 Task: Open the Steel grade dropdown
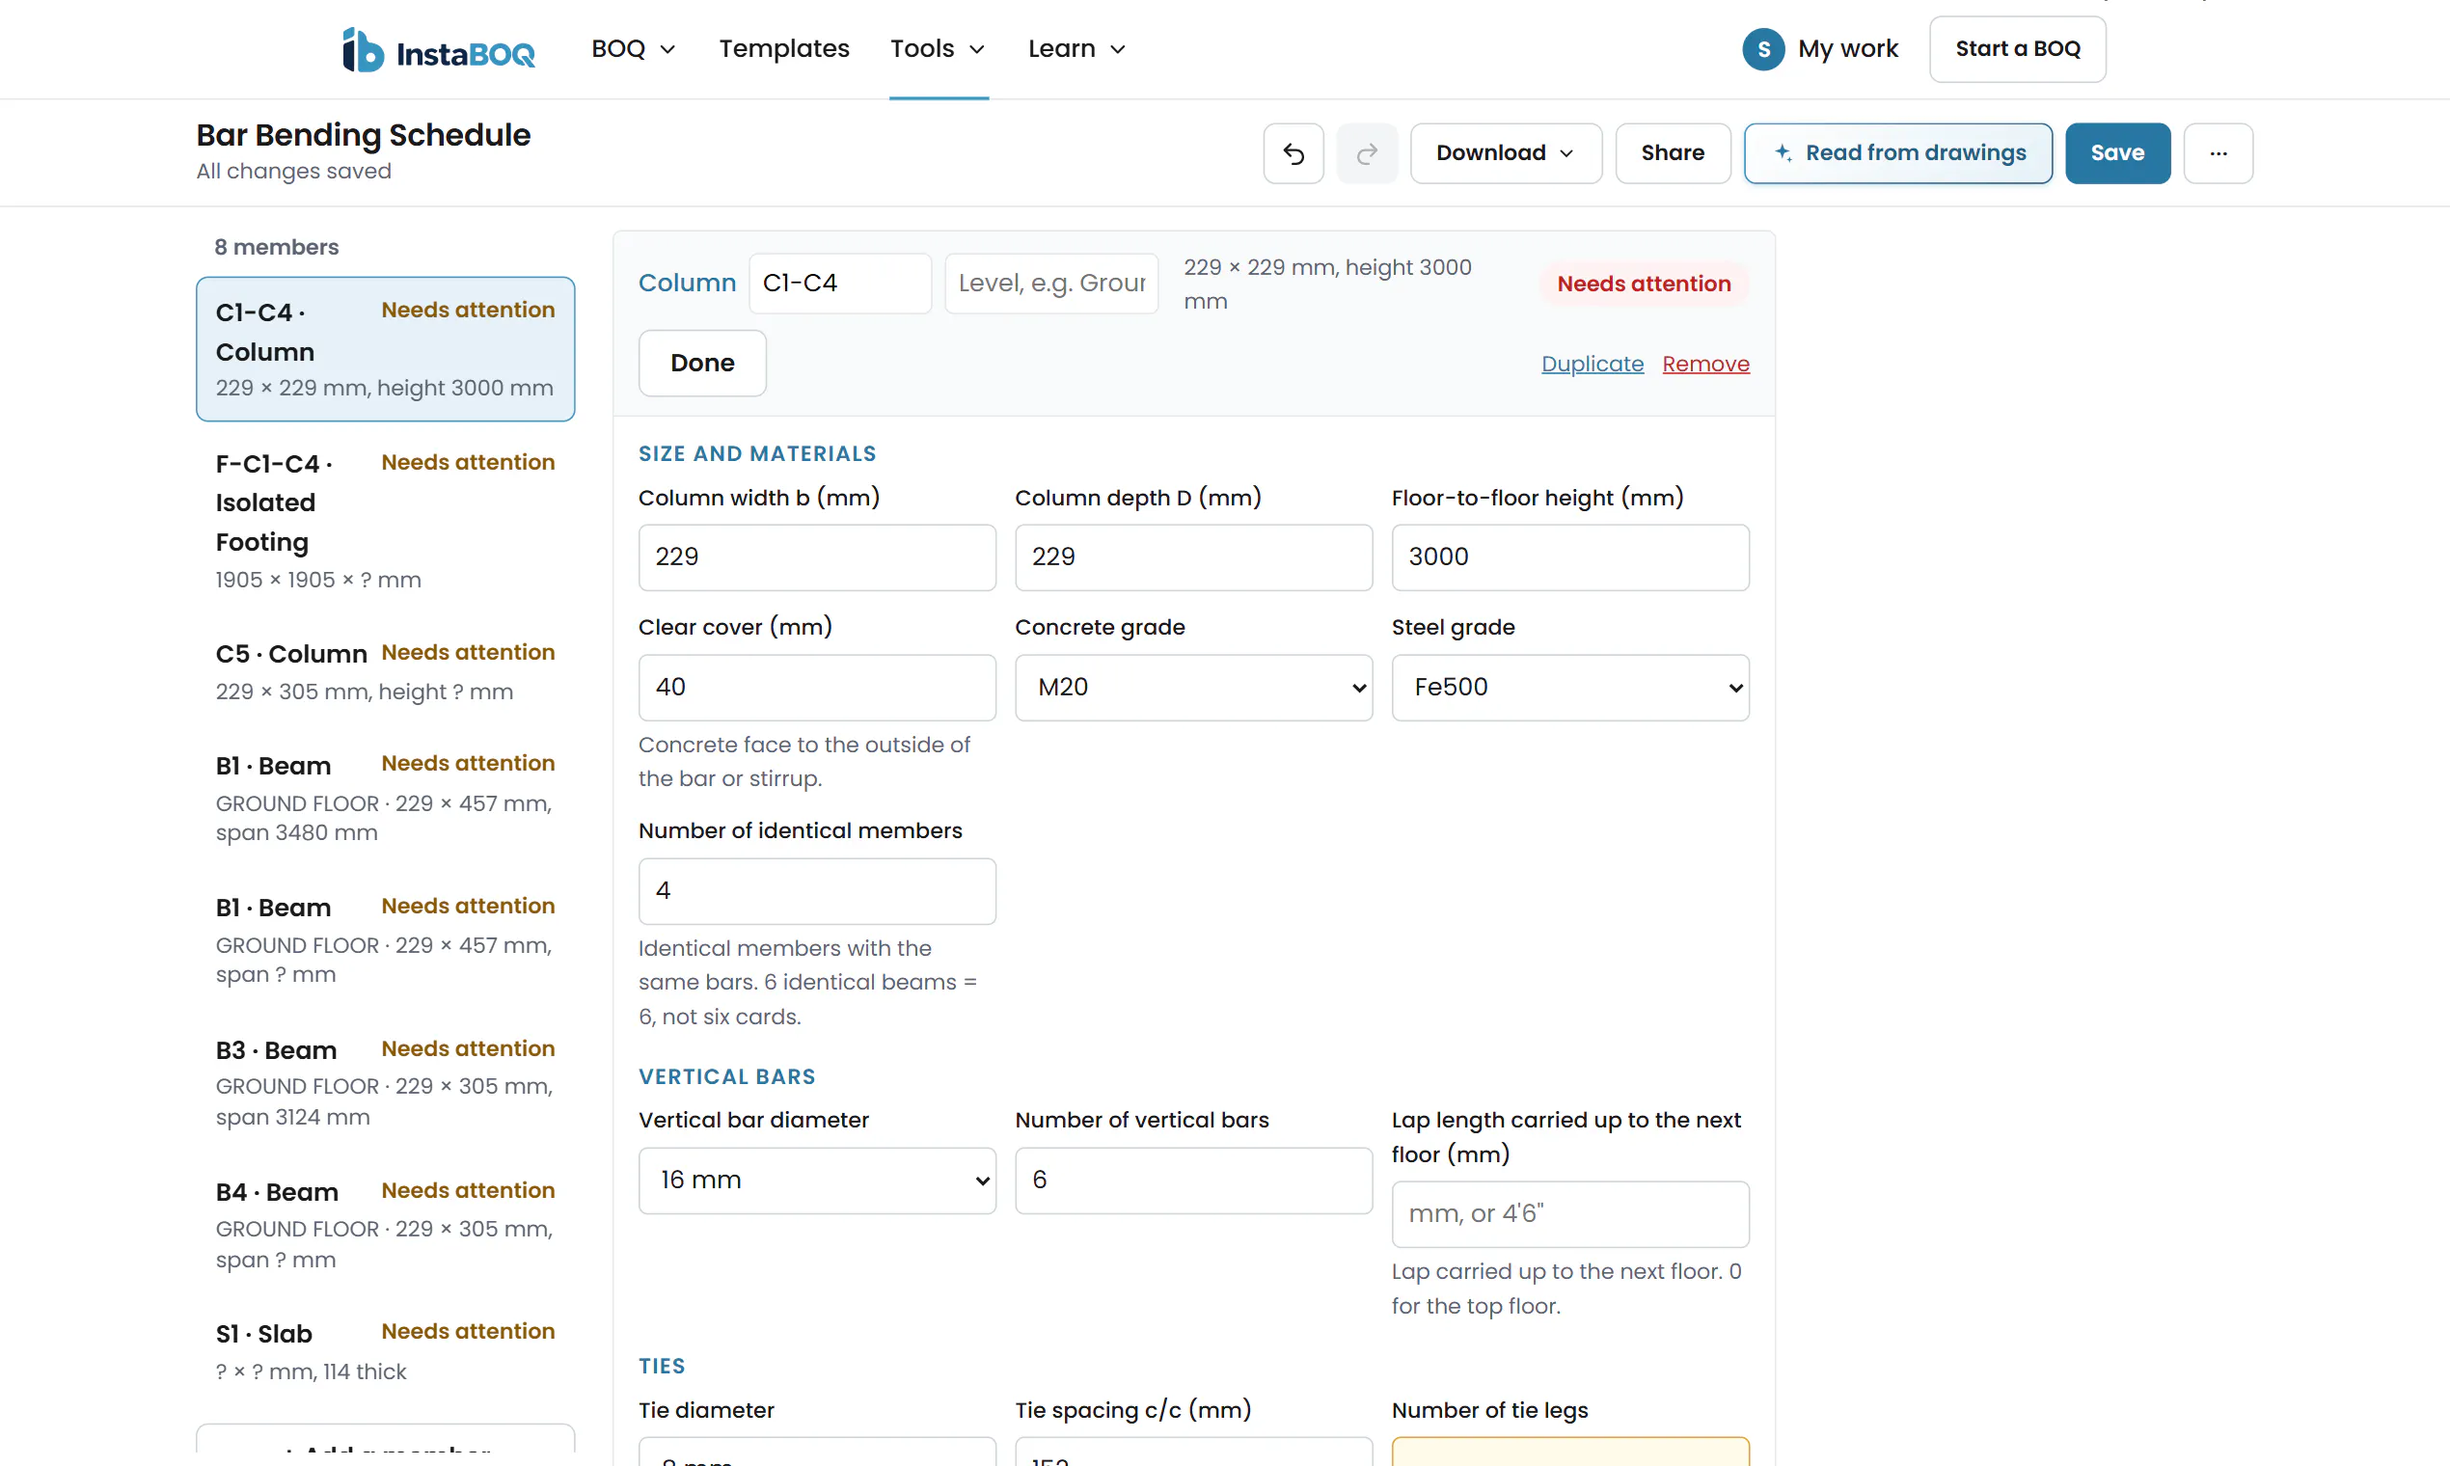pyautogui.click(x=1569, y=688)
